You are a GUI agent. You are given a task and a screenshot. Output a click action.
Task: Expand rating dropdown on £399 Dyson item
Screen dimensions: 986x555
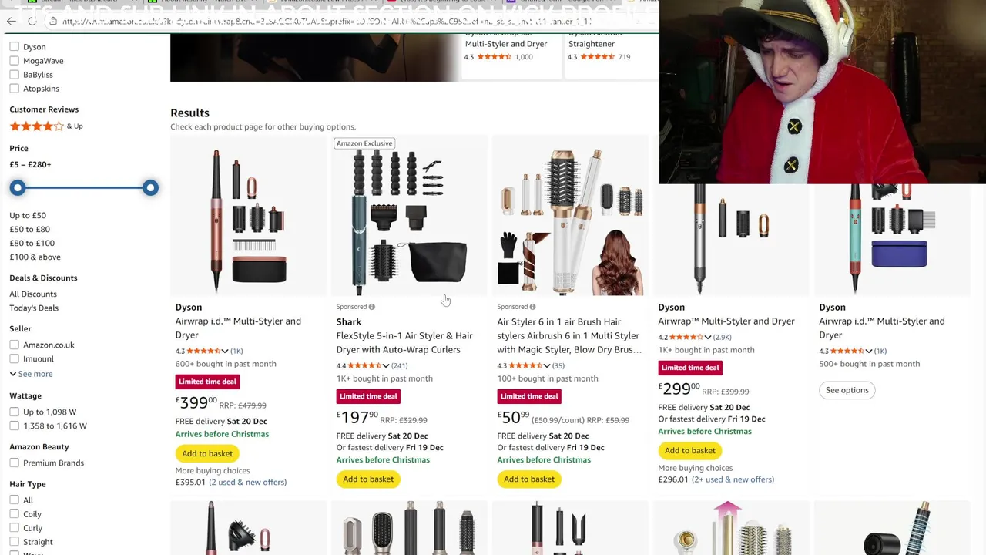click(x=225, y=351)
